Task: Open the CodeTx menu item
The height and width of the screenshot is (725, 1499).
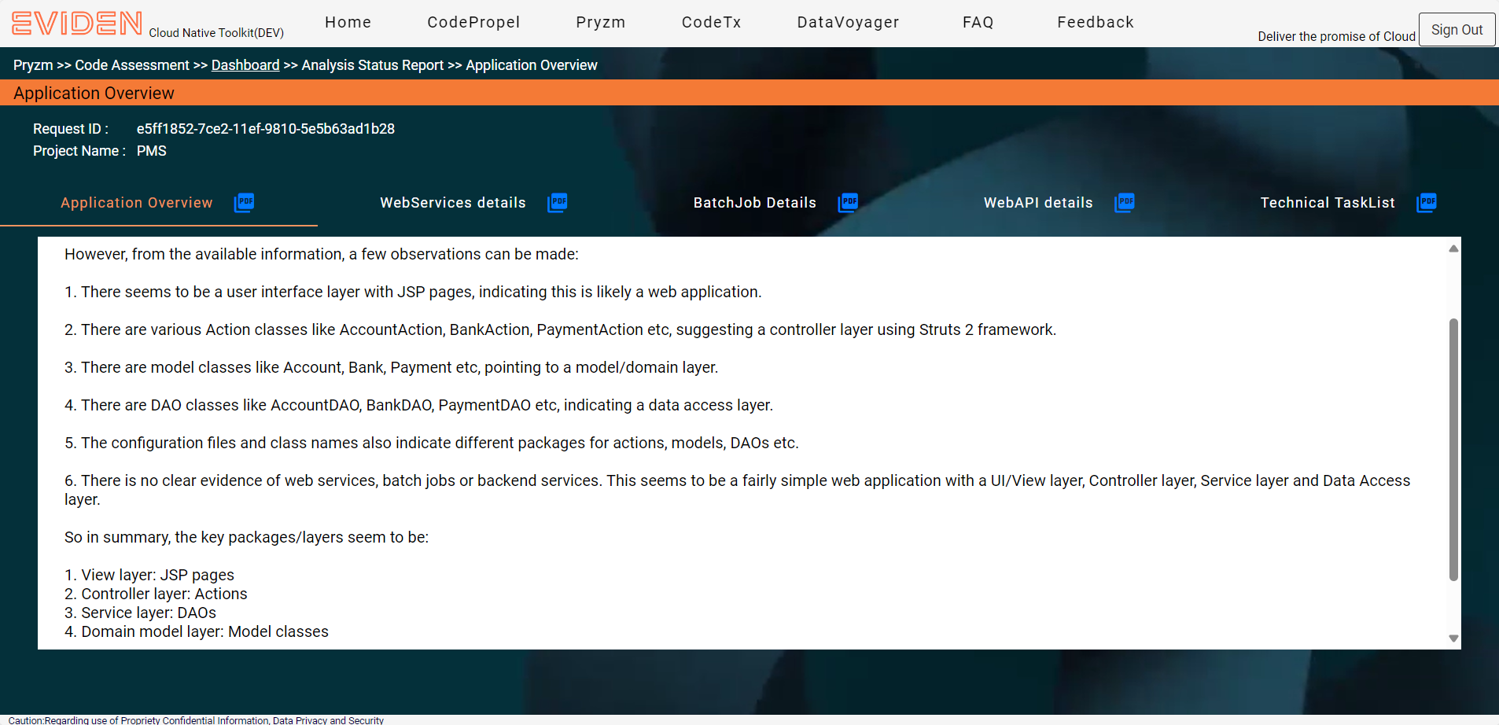Action: tap(712, 22)
